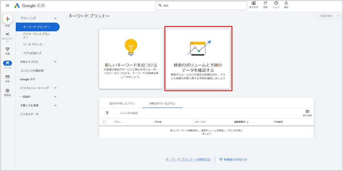Switch to 自分が作成したプラン tab
Viewport: 343px width, 171px height.
tap(122, 103)
